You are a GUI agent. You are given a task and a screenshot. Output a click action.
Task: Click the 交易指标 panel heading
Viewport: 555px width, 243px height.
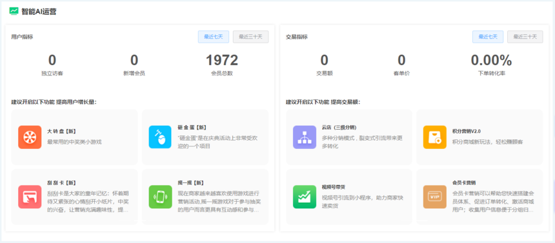[297, 37]
